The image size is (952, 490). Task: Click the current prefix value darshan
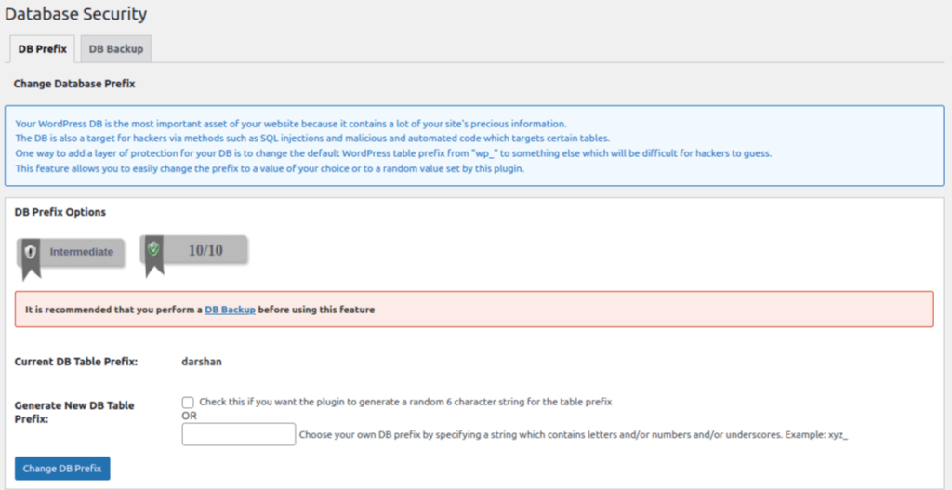click(x=202, y=362)
